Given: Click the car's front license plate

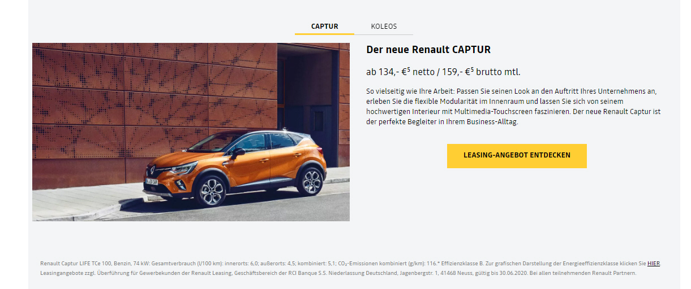Looking at the screenshot, I should click(152, 182).
